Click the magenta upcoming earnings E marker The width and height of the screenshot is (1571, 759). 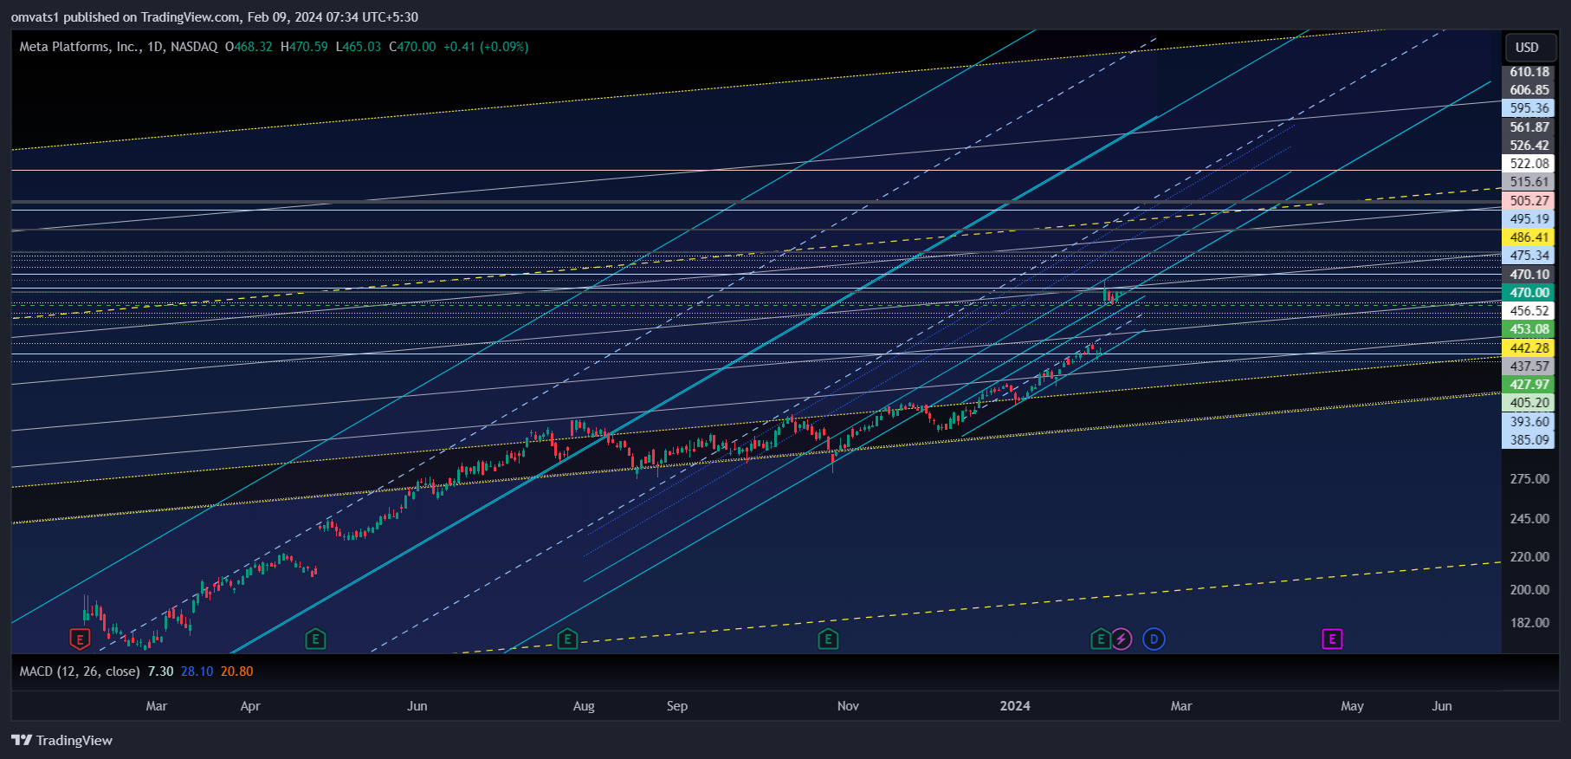coord(1332,639)
